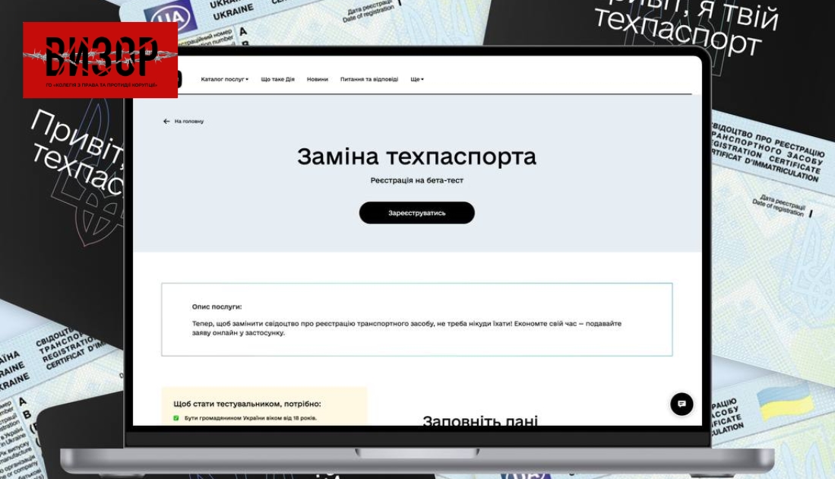Image resolution: width=835 pixels, height=479 pixels.
Task: Click the Щоб стати тестувальником, потрібно: heading
Action: point(247,404)
